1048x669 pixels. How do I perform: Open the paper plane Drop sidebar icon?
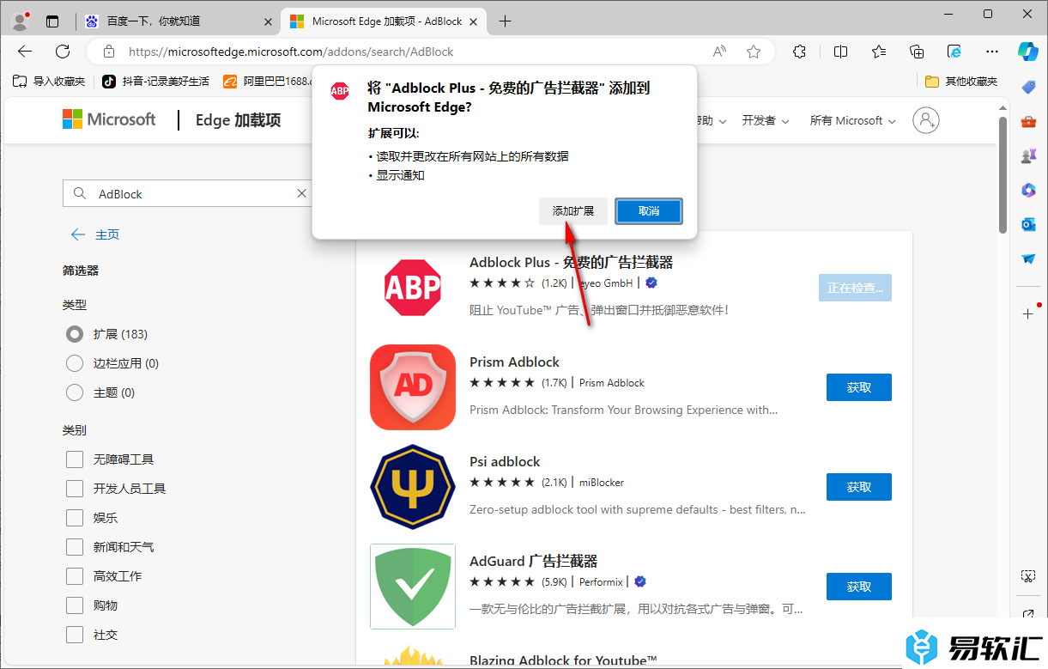[1028, 258]
